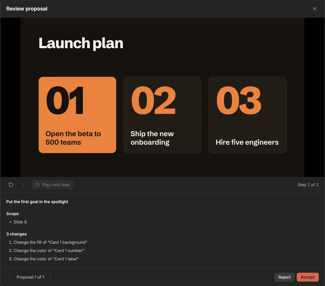Click "Open the beta to 500 teams" label
The image size is (325, 286).
pyautogui.click(x=73, y=138)
